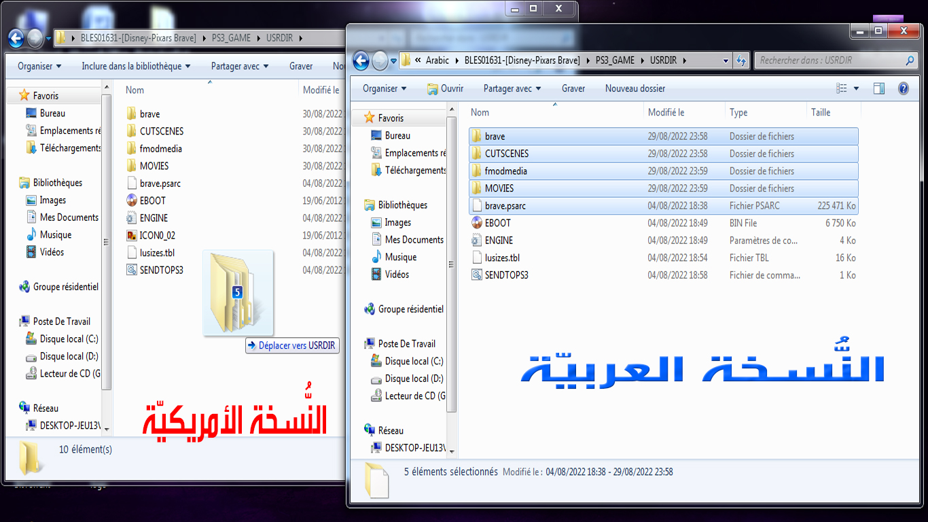Viewport: 928px width, 522px height.
Task: Click the right window navigation pane scrollbar
Action: (x=451, y=272)
